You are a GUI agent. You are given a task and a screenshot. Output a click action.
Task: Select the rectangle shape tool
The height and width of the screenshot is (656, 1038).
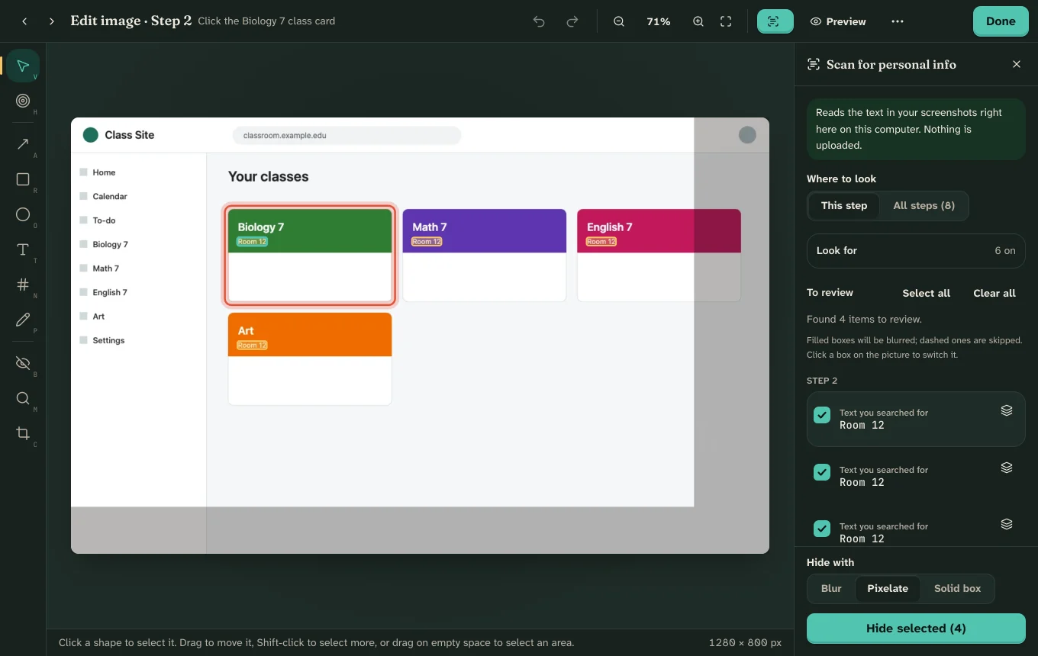23,179
